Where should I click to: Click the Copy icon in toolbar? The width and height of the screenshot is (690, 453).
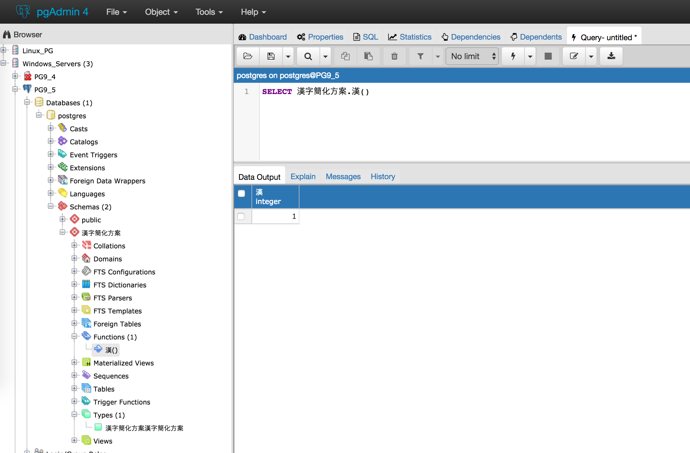(345, 56)
